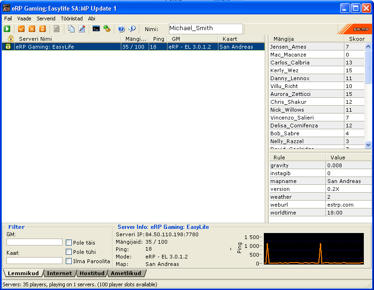This screenshot has height=290, width=374.
Task: Select player Bob_Sabre in the list
Action: [317, 133]
